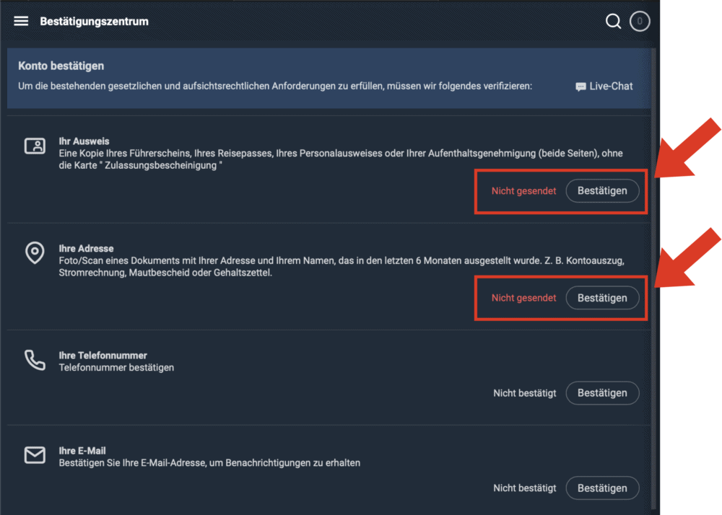Screen dimensions: 722x515
Task: Click the ID card icon next to Ihr Ausweis
Action: (35, 146)
